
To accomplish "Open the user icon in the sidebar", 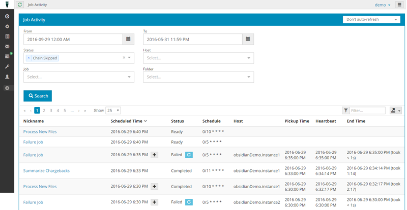I will pyautogui.click(x=7, y=77).
